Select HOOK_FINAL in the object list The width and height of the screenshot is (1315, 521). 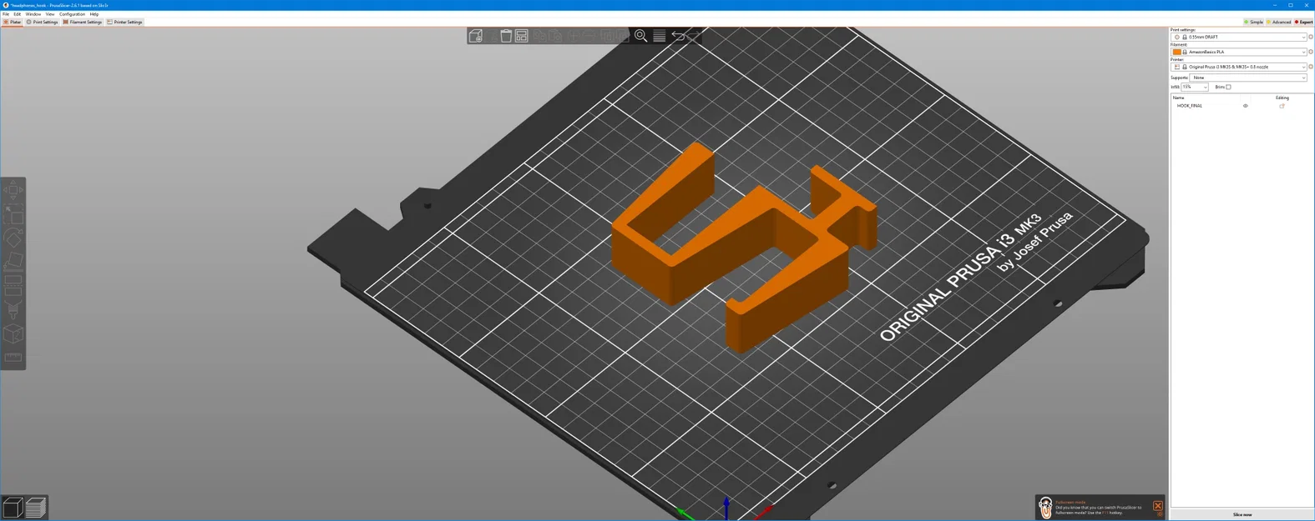[x=1190, y=106]
